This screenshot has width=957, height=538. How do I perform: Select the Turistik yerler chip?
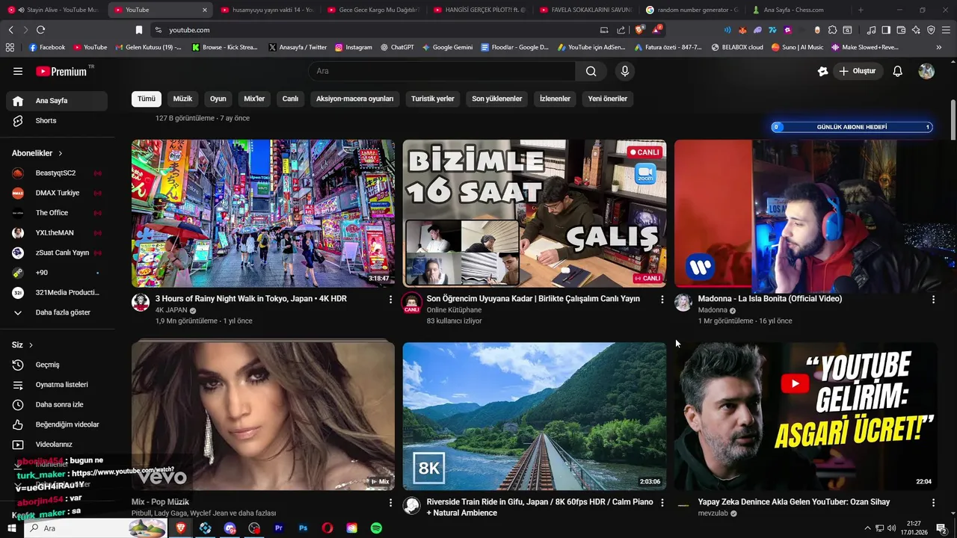tap(433, 99)
